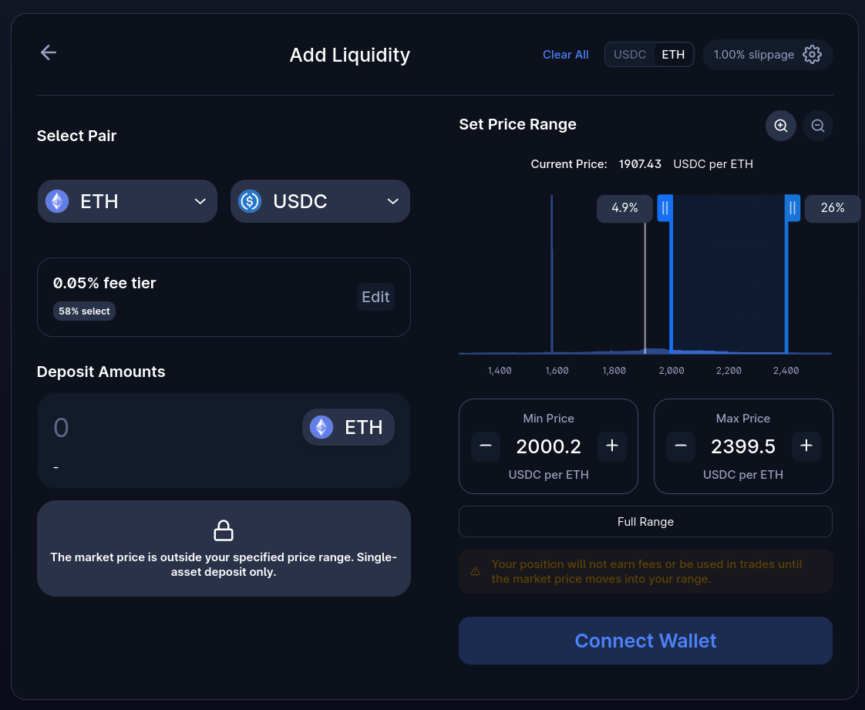Screen dimensions: 865x710
Task: Click the 26% range label on the chart
Action: click(x=833, y=208)
